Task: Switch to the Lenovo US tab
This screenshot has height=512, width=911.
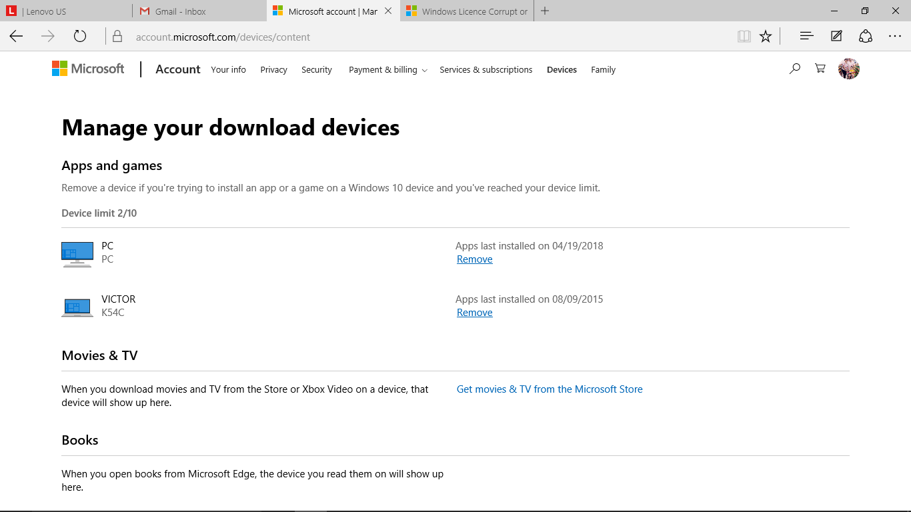Action: pyautogui.click(x=67, y=11)
